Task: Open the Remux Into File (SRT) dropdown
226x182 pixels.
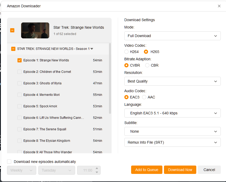Action: 172,142
